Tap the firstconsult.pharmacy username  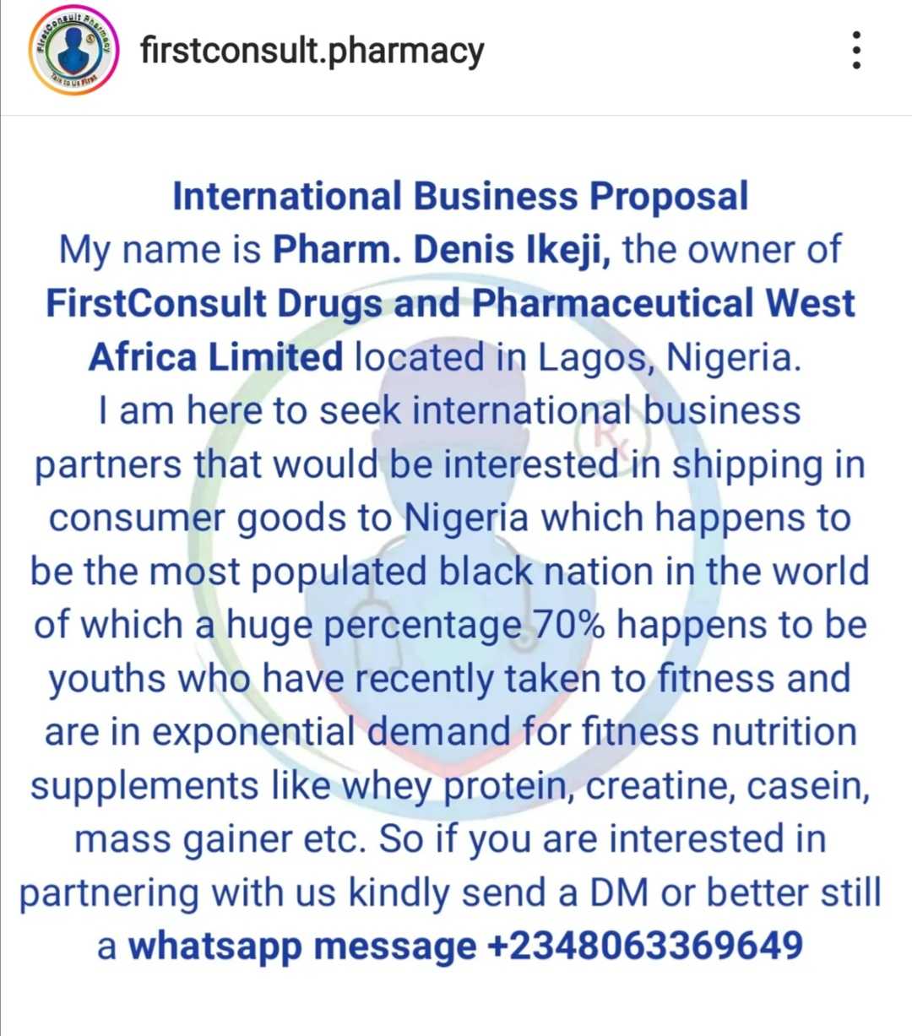312,51
